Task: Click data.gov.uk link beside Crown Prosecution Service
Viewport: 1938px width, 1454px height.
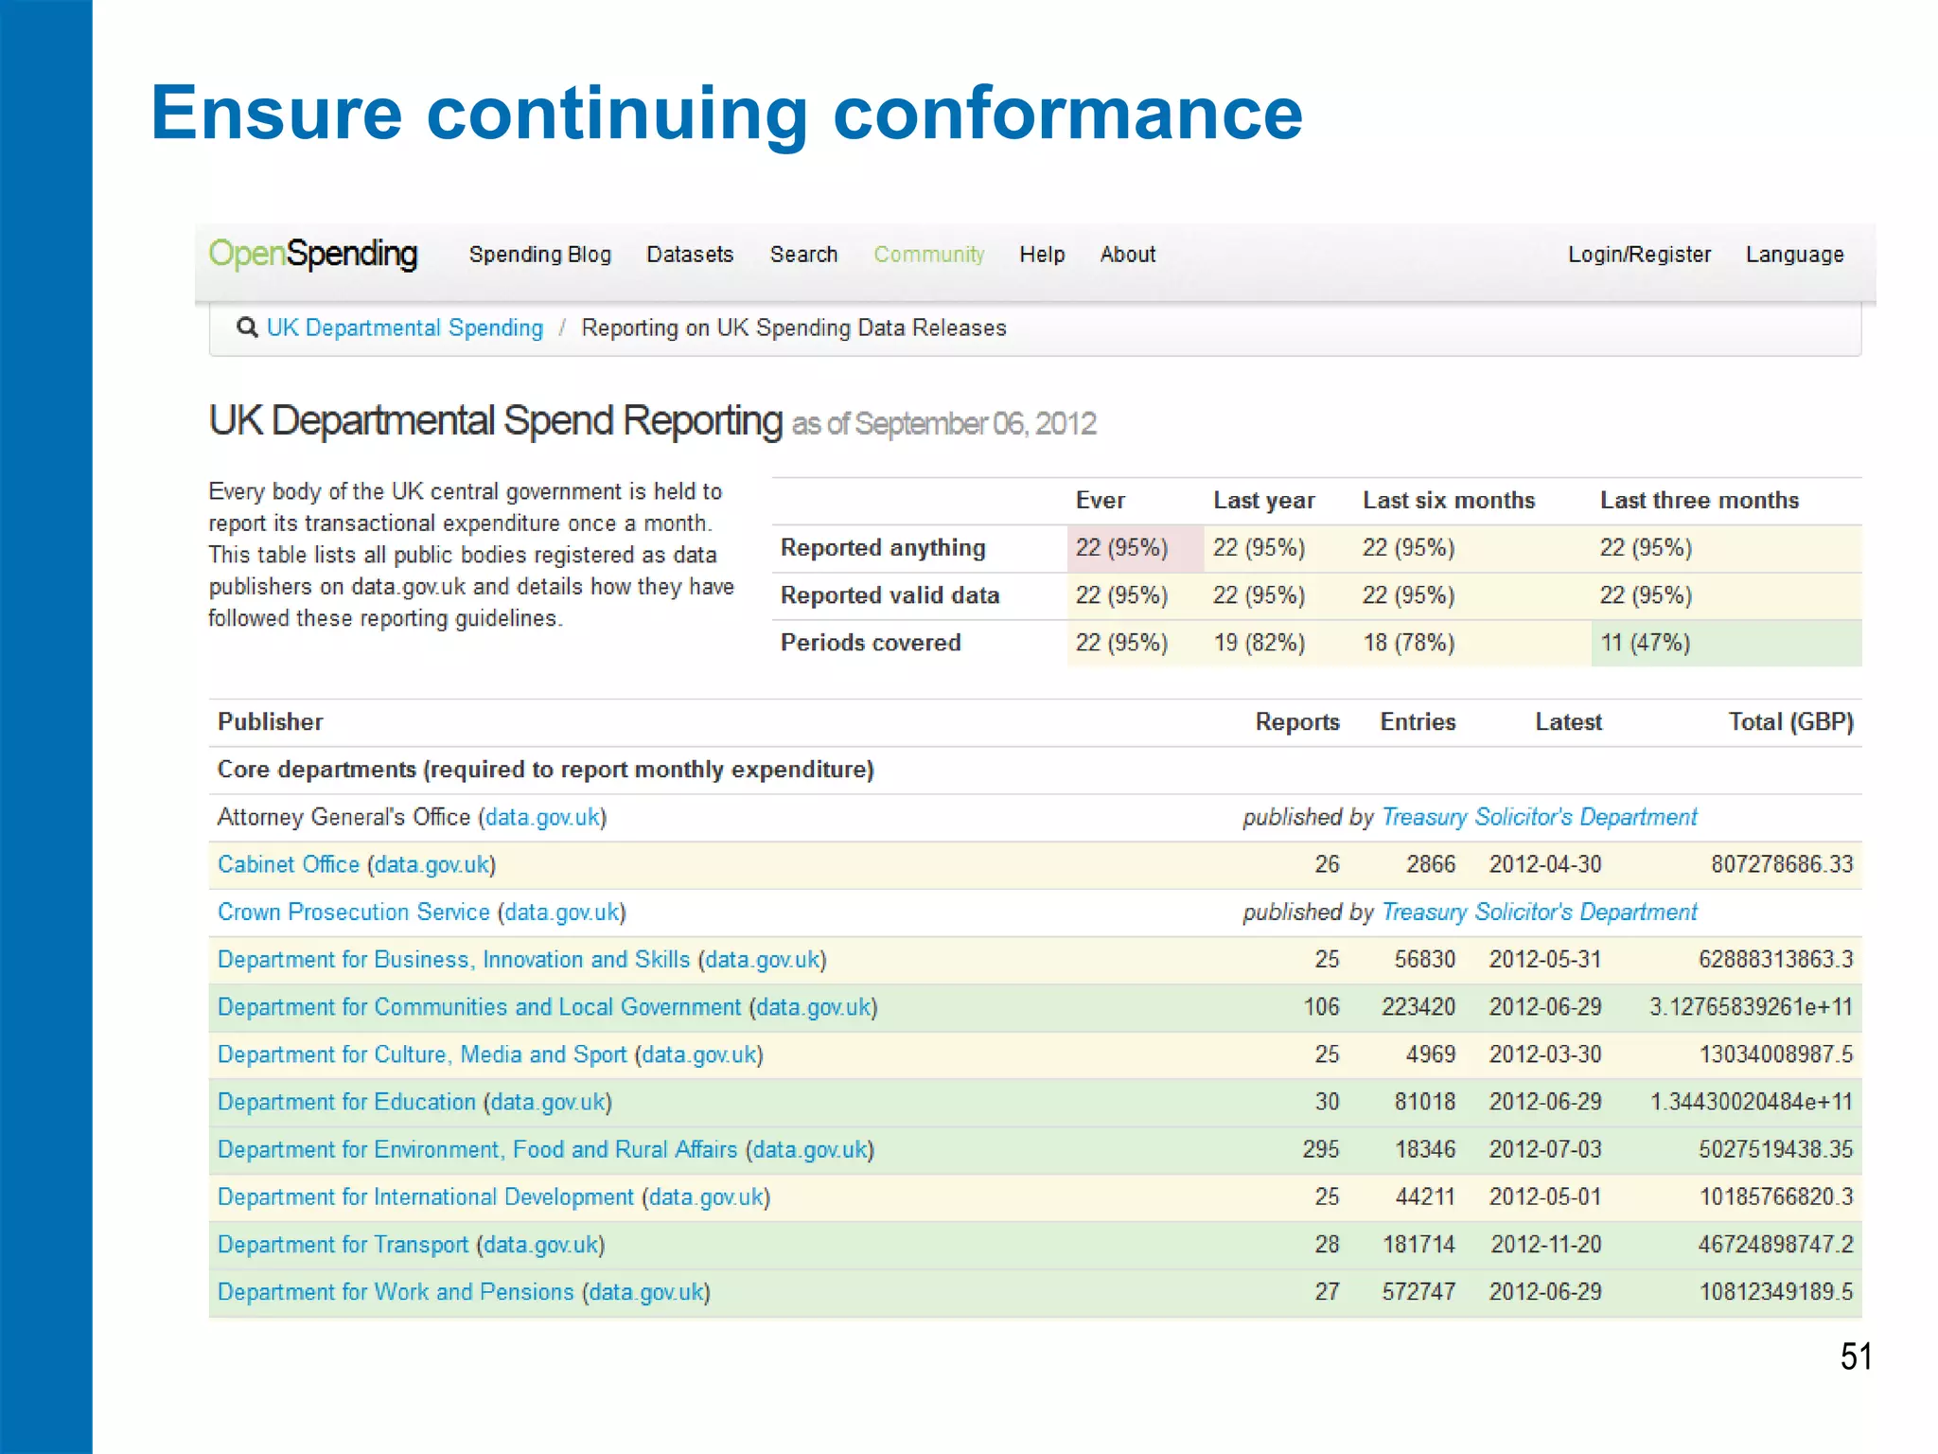Action: (x=563, y=912)
